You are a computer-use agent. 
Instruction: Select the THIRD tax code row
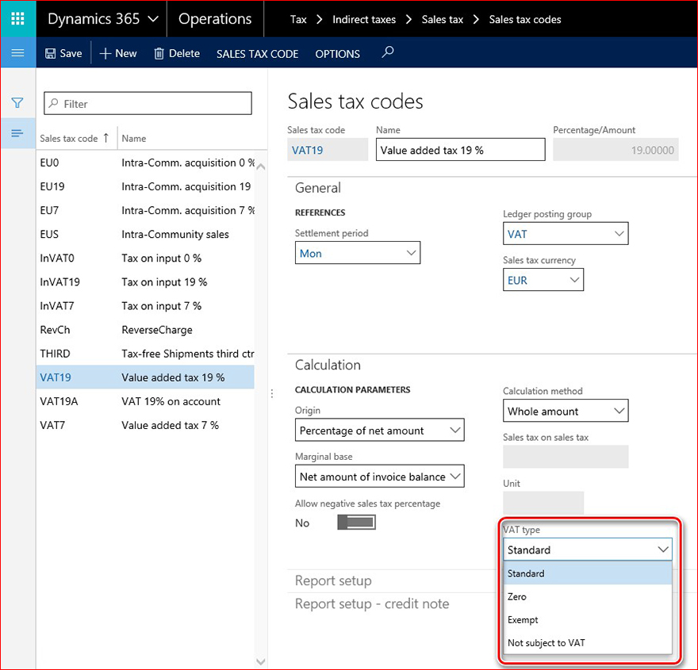point(145,354)
